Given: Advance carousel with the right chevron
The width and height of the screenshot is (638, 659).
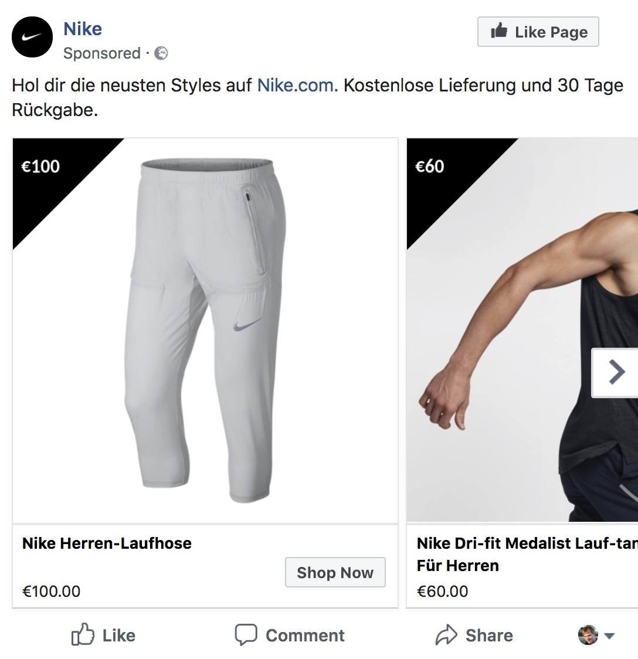Looking at the screenshot, I should [616, 372].
